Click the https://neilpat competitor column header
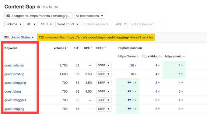207x114 pixels. click(x=175, y=56)
